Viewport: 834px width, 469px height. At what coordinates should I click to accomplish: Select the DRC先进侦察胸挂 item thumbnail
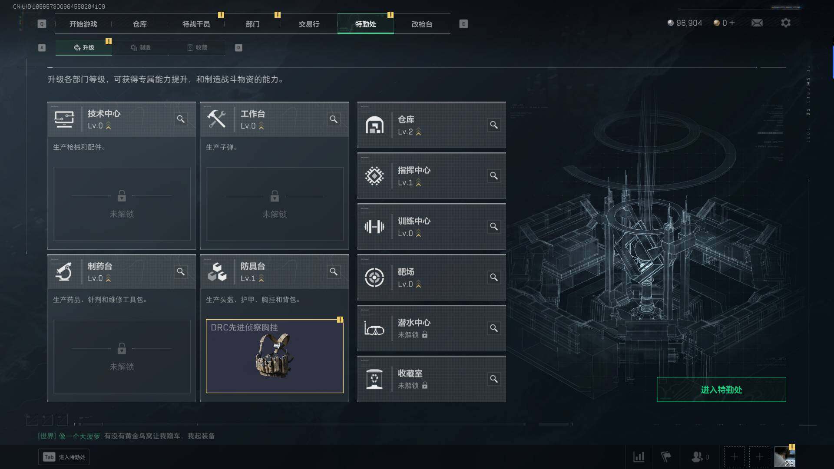point(275,356)
